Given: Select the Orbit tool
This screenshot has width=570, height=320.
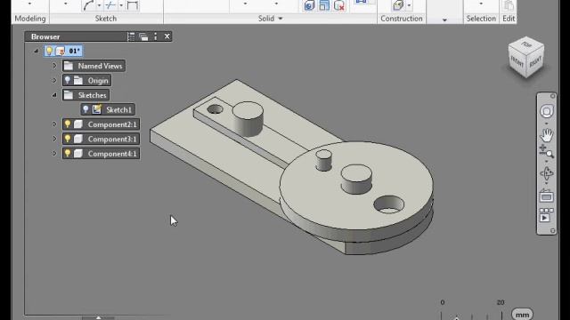Looking at the screenshot, I should pyautogui.click(x=546, y=173).
